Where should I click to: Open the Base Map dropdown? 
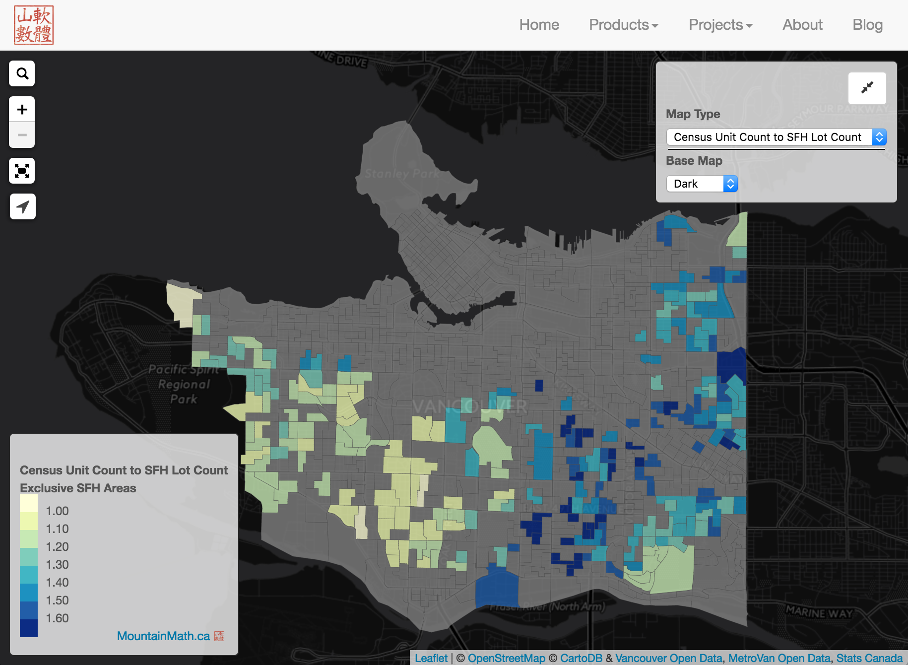coord(702,184)
